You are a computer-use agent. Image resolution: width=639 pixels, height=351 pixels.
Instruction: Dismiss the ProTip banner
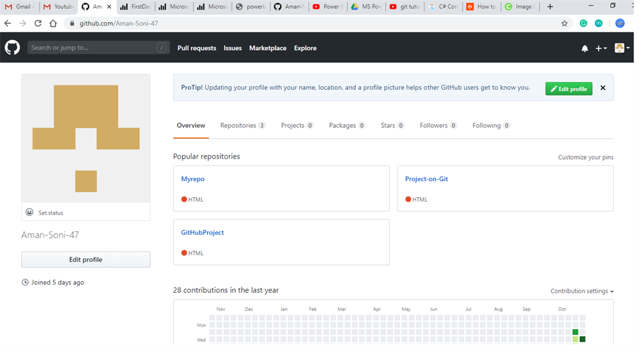coord(603,87)
